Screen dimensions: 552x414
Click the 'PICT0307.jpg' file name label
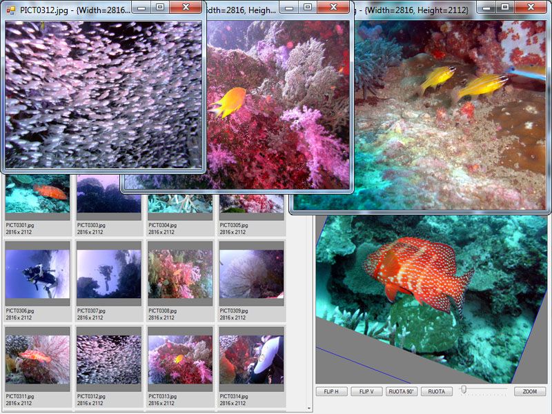tap(91, 311)
